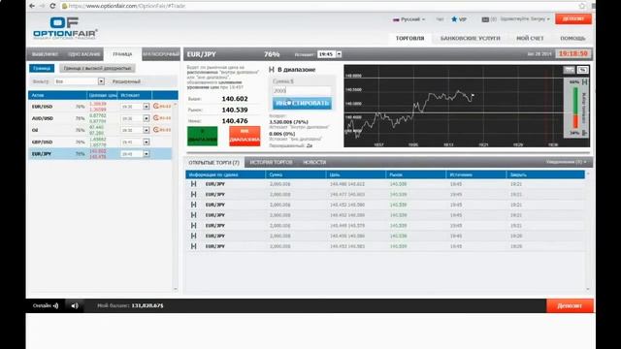Click the in-range icon atop the sentiment bar
The height and width of the screenshot is (349, 621).
[x=584, y=81]
